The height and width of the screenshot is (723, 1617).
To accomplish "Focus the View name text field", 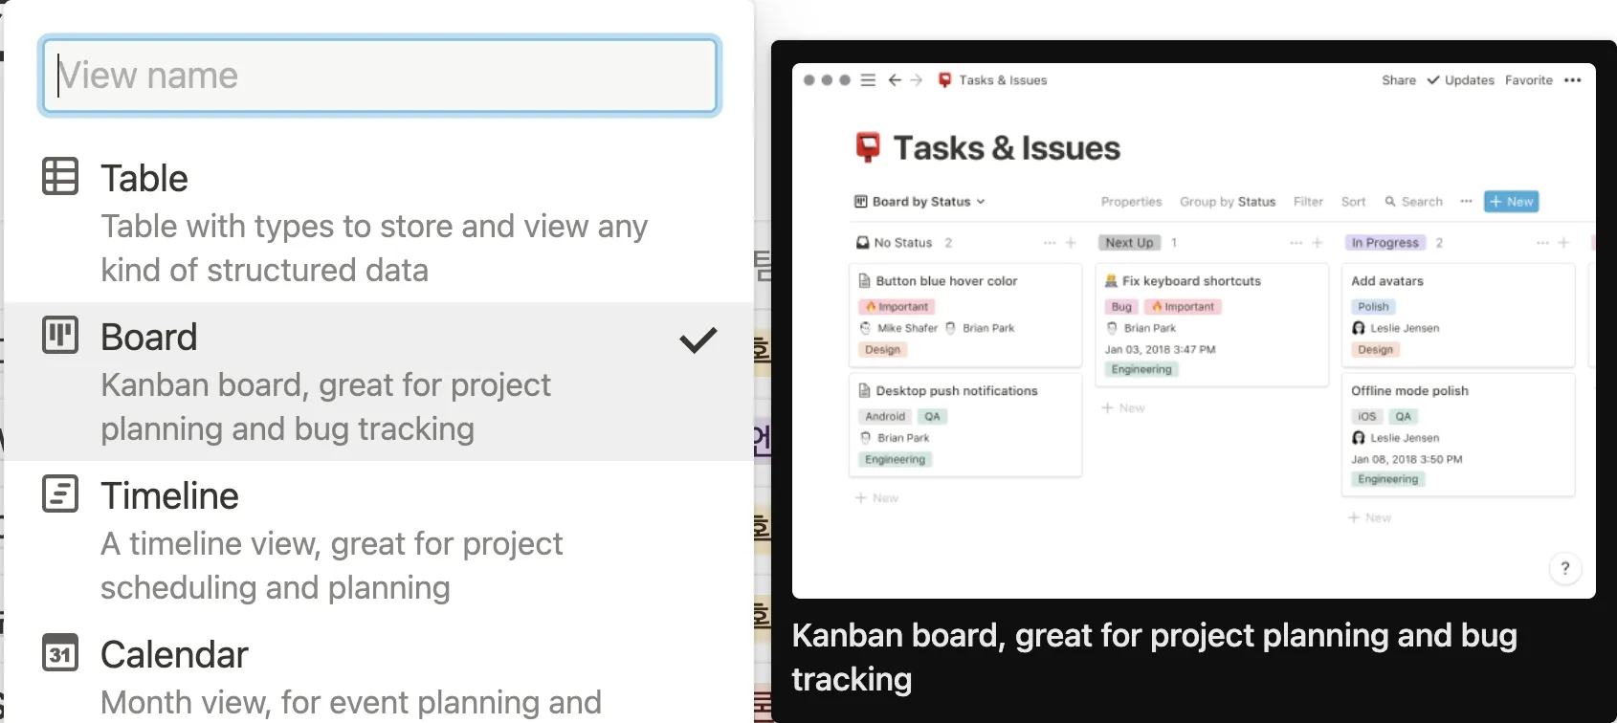I will coord(379,76).
